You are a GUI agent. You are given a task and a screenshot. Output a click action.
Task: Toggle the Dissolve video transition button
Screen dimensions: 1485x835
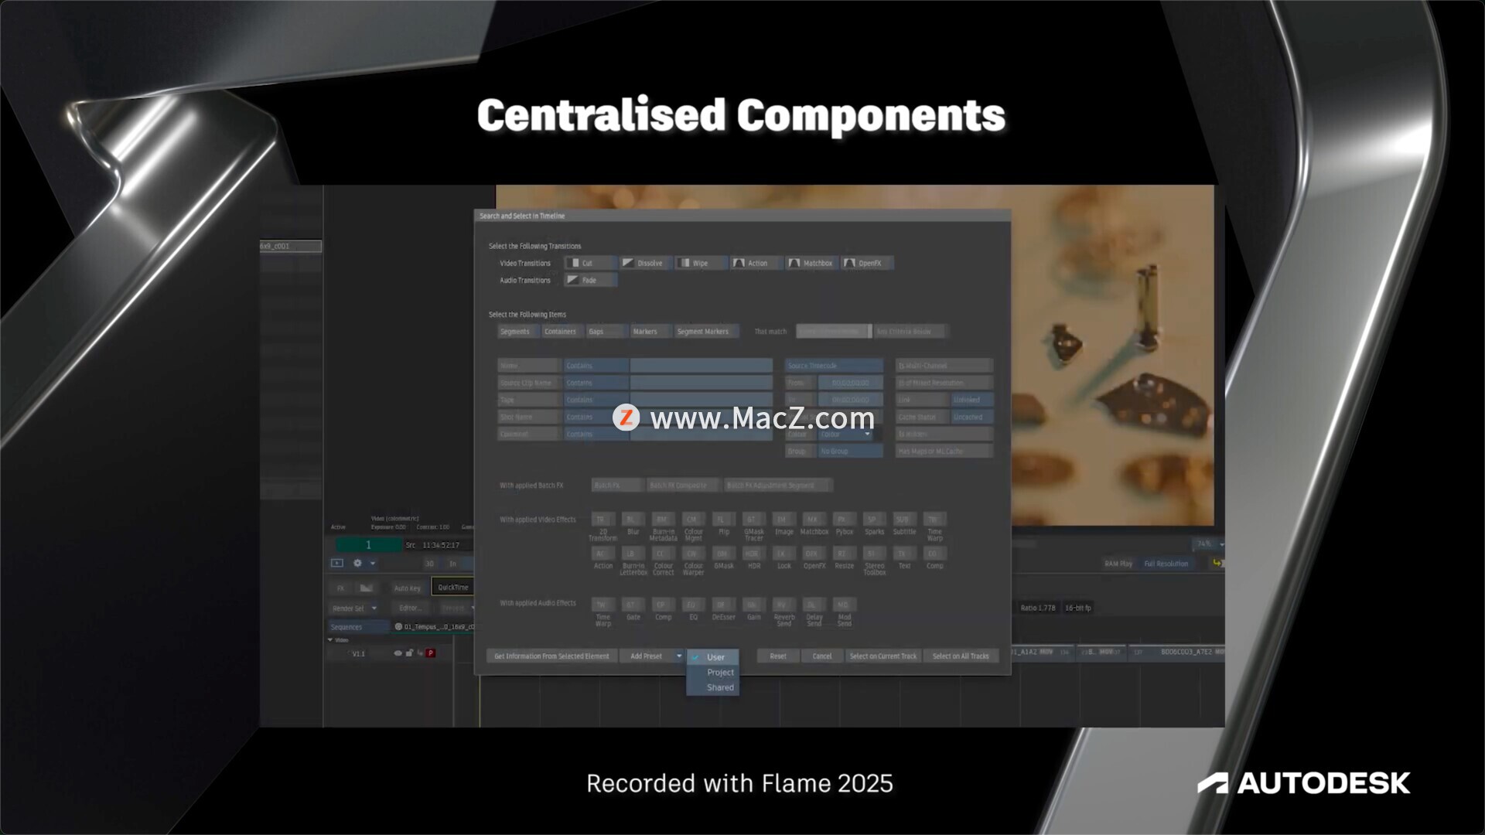point(645,264)
